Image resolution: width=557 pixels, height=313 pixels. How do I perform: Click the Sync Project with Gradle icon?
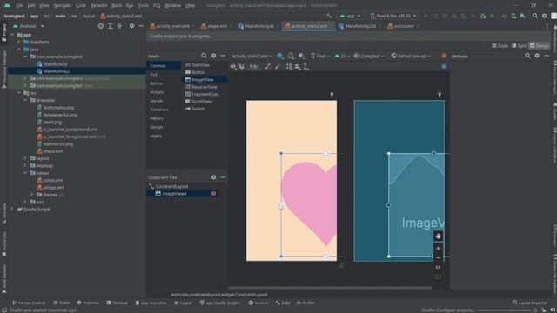click(504, 16)
